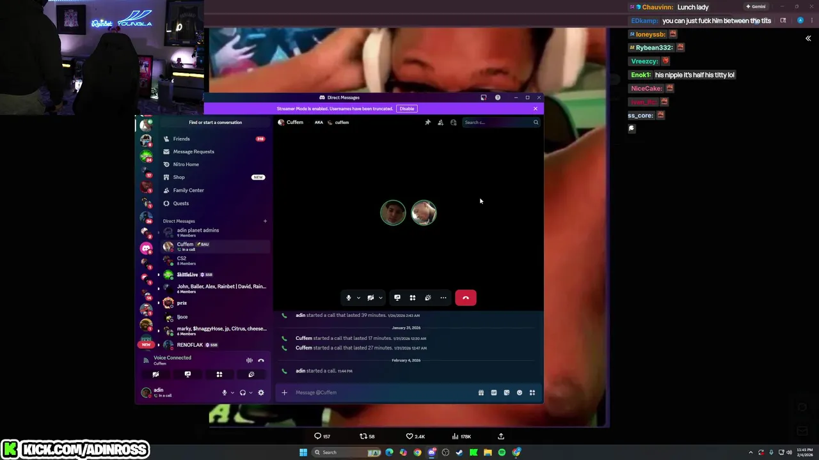Click the message attachment plus button

click(x=285, y=392)
